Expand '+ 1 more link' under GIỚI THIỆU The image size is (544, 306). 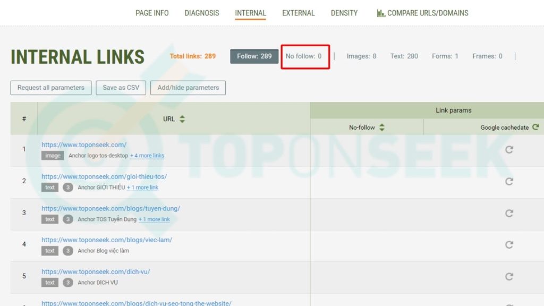(x=142, y=188)
